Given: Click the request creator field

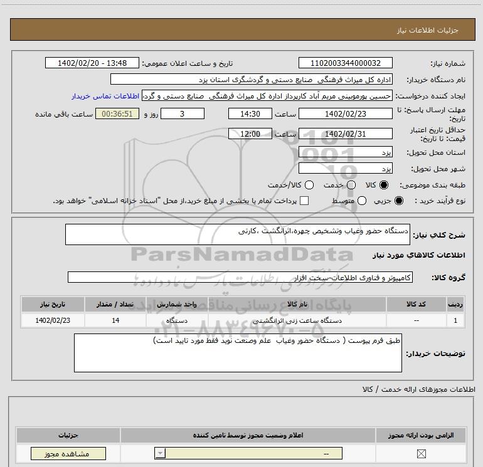Looking at the screenshot, I should 267,96.
